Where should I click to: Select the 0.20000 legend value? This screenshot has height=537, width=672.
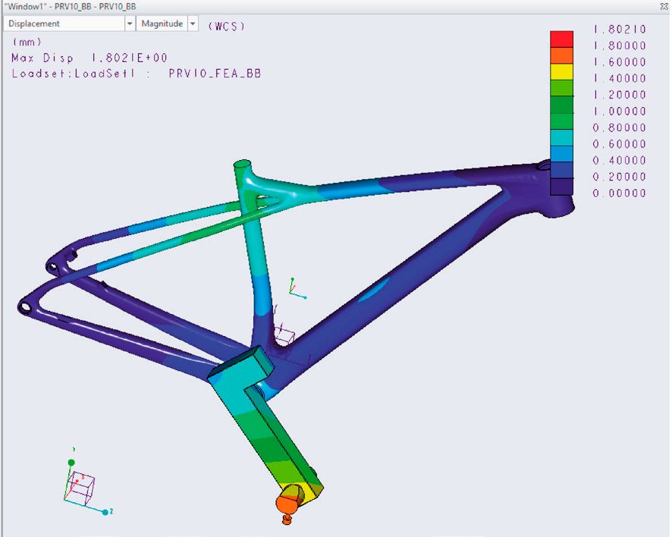point(620,177)
